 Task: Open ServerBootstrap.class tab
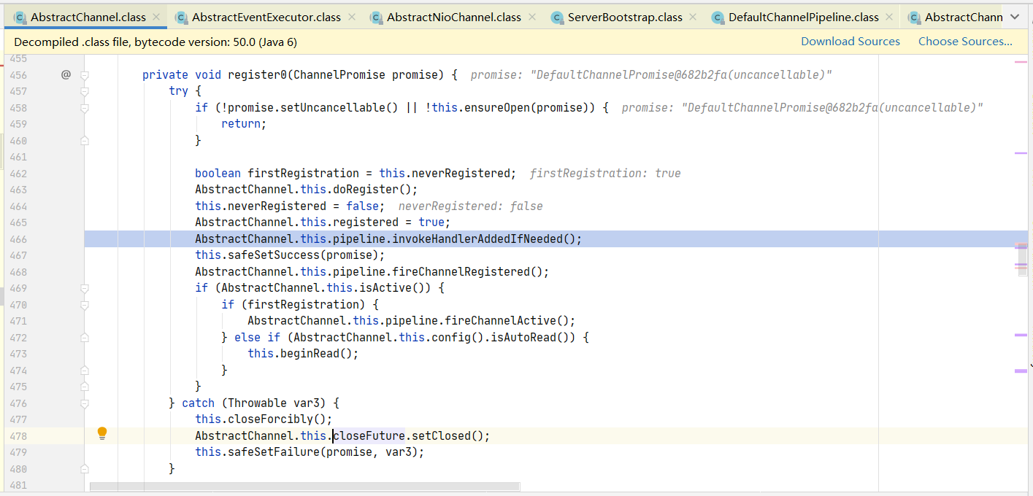pos(625,17)
